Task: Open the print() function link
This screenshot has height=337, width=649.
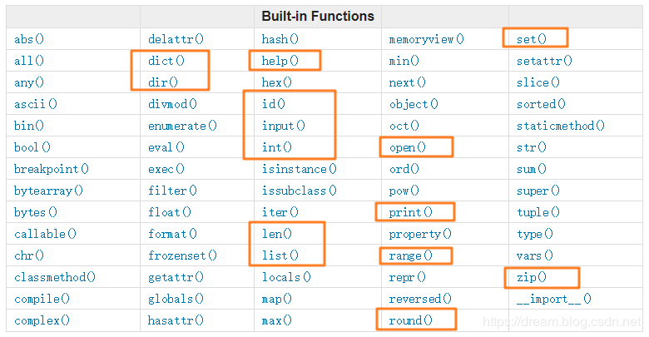Action: 410,212
